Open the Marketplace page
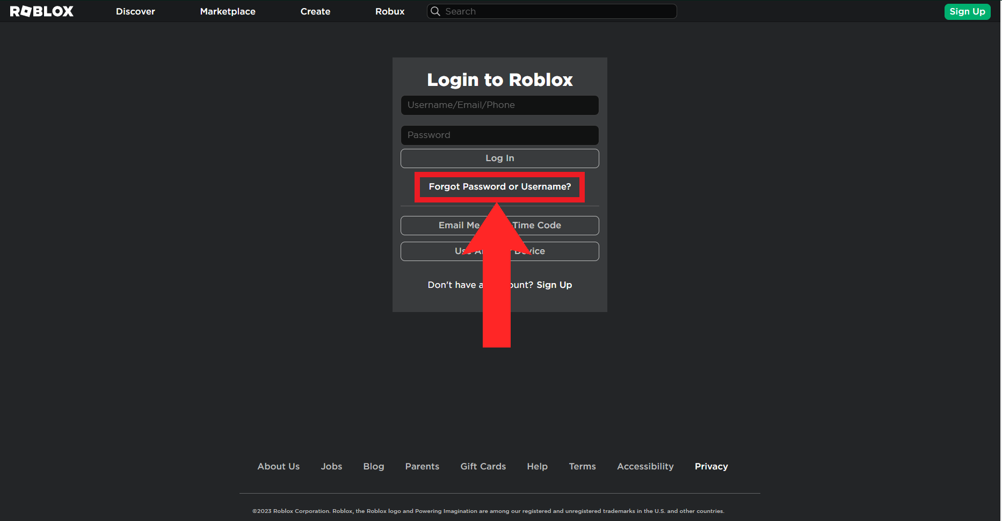The width and height of the screenshot is (1002, 521). click(x=228, y=11)
